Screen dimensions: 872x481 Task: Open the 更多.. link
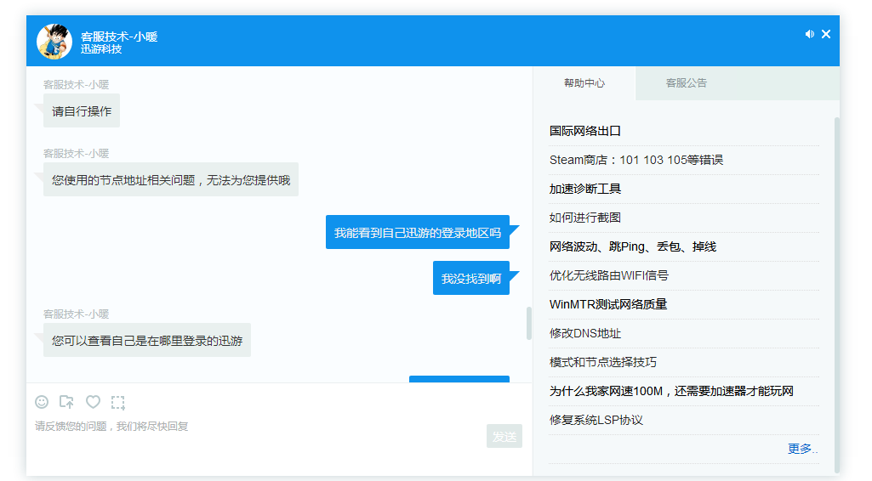point(802,449)
